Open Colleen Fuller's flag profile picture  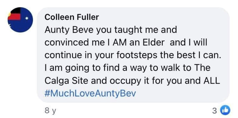(19, 19)
